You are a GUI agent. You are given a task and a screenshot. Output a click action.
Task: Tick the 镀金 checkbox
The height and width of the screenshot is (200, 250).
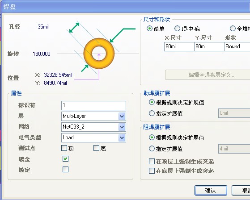66,158
